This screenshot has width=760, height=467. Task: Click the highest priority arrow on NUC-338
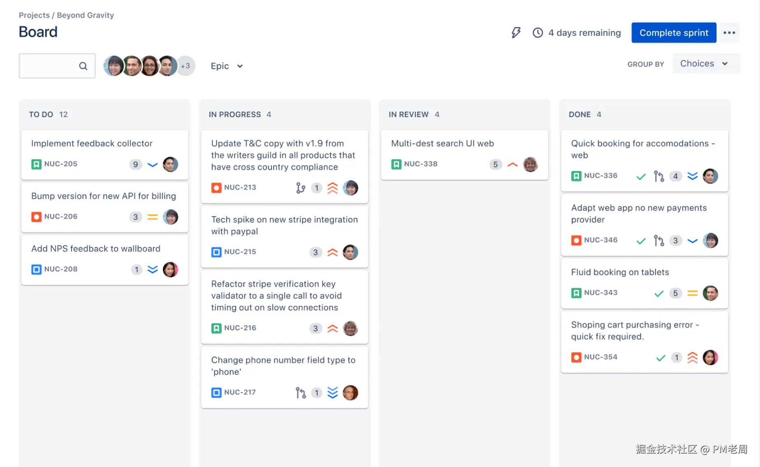coord(512,164)
